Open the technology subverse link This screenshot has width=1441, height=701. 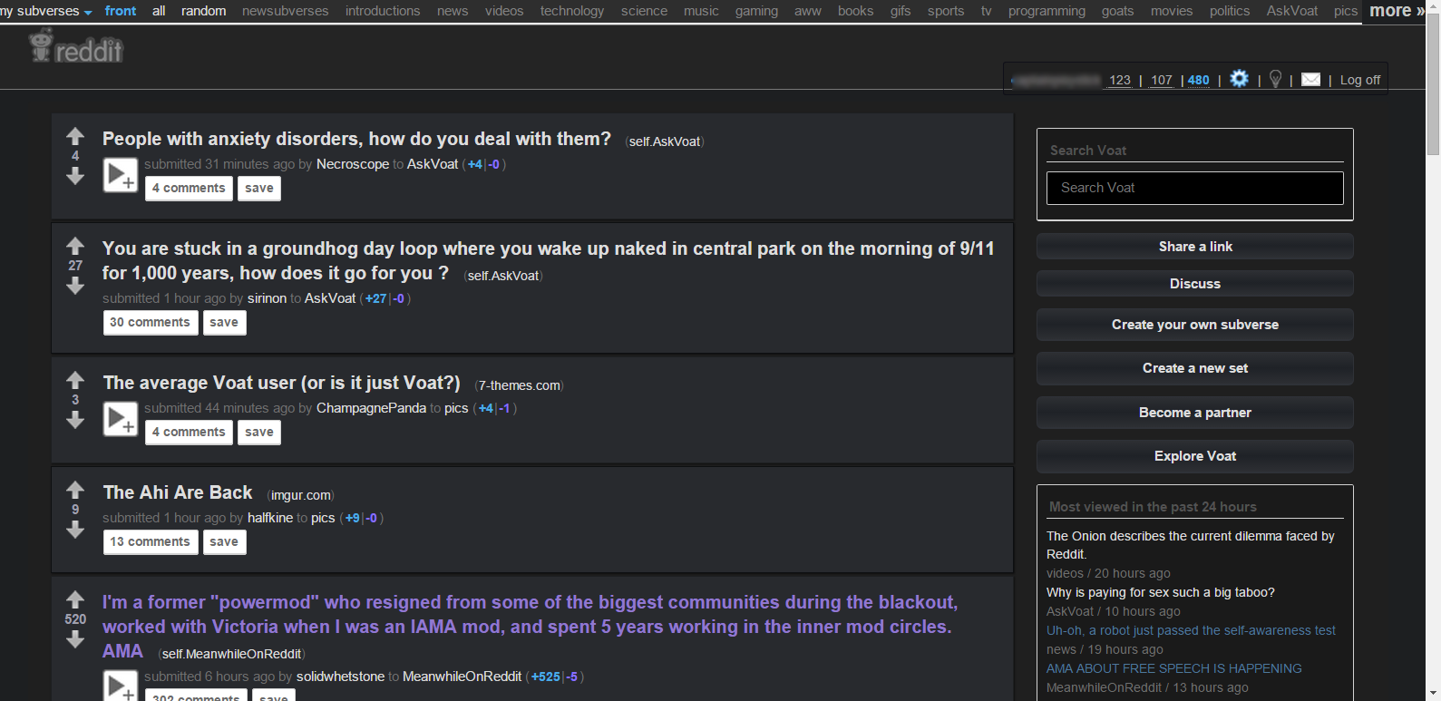click(x=572, y=11)
